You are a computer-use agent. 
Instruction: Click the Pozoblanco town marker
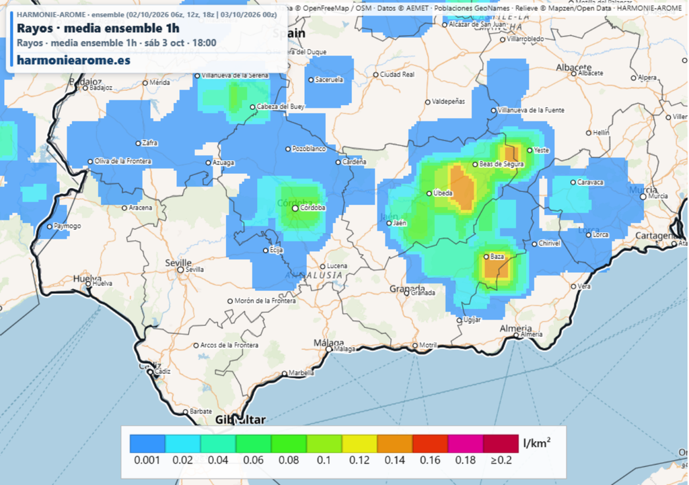click(288, 149)
